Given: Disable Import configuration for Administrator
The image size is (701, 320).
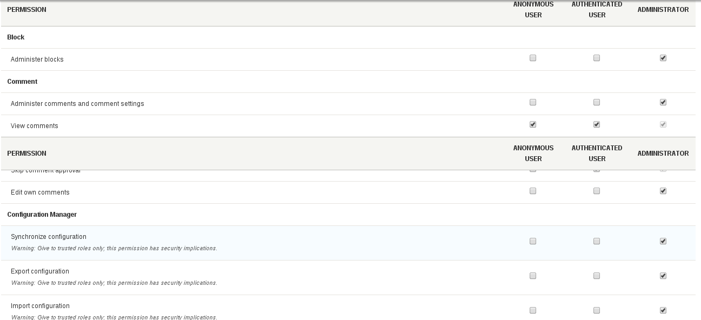Looking at the screenshot, I should click(x=663, y=310).
